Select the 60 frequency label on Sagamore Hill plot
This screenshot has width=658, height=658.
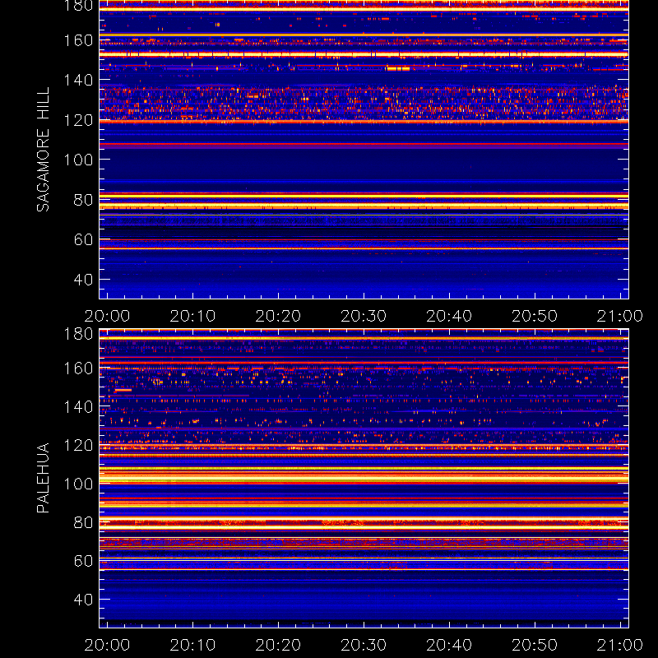click(x=83, y=239)
